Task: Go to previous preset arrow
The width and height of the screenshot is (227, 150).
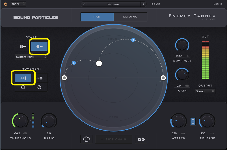Action: 84,4
